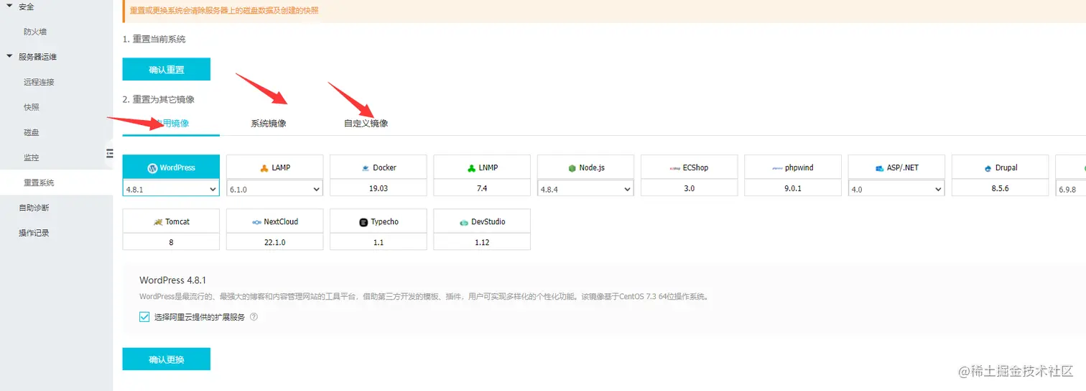Switch to the 自定义镜像 tab
The height and width of the screenshot is (391, 1086).
tap(366, 124)
